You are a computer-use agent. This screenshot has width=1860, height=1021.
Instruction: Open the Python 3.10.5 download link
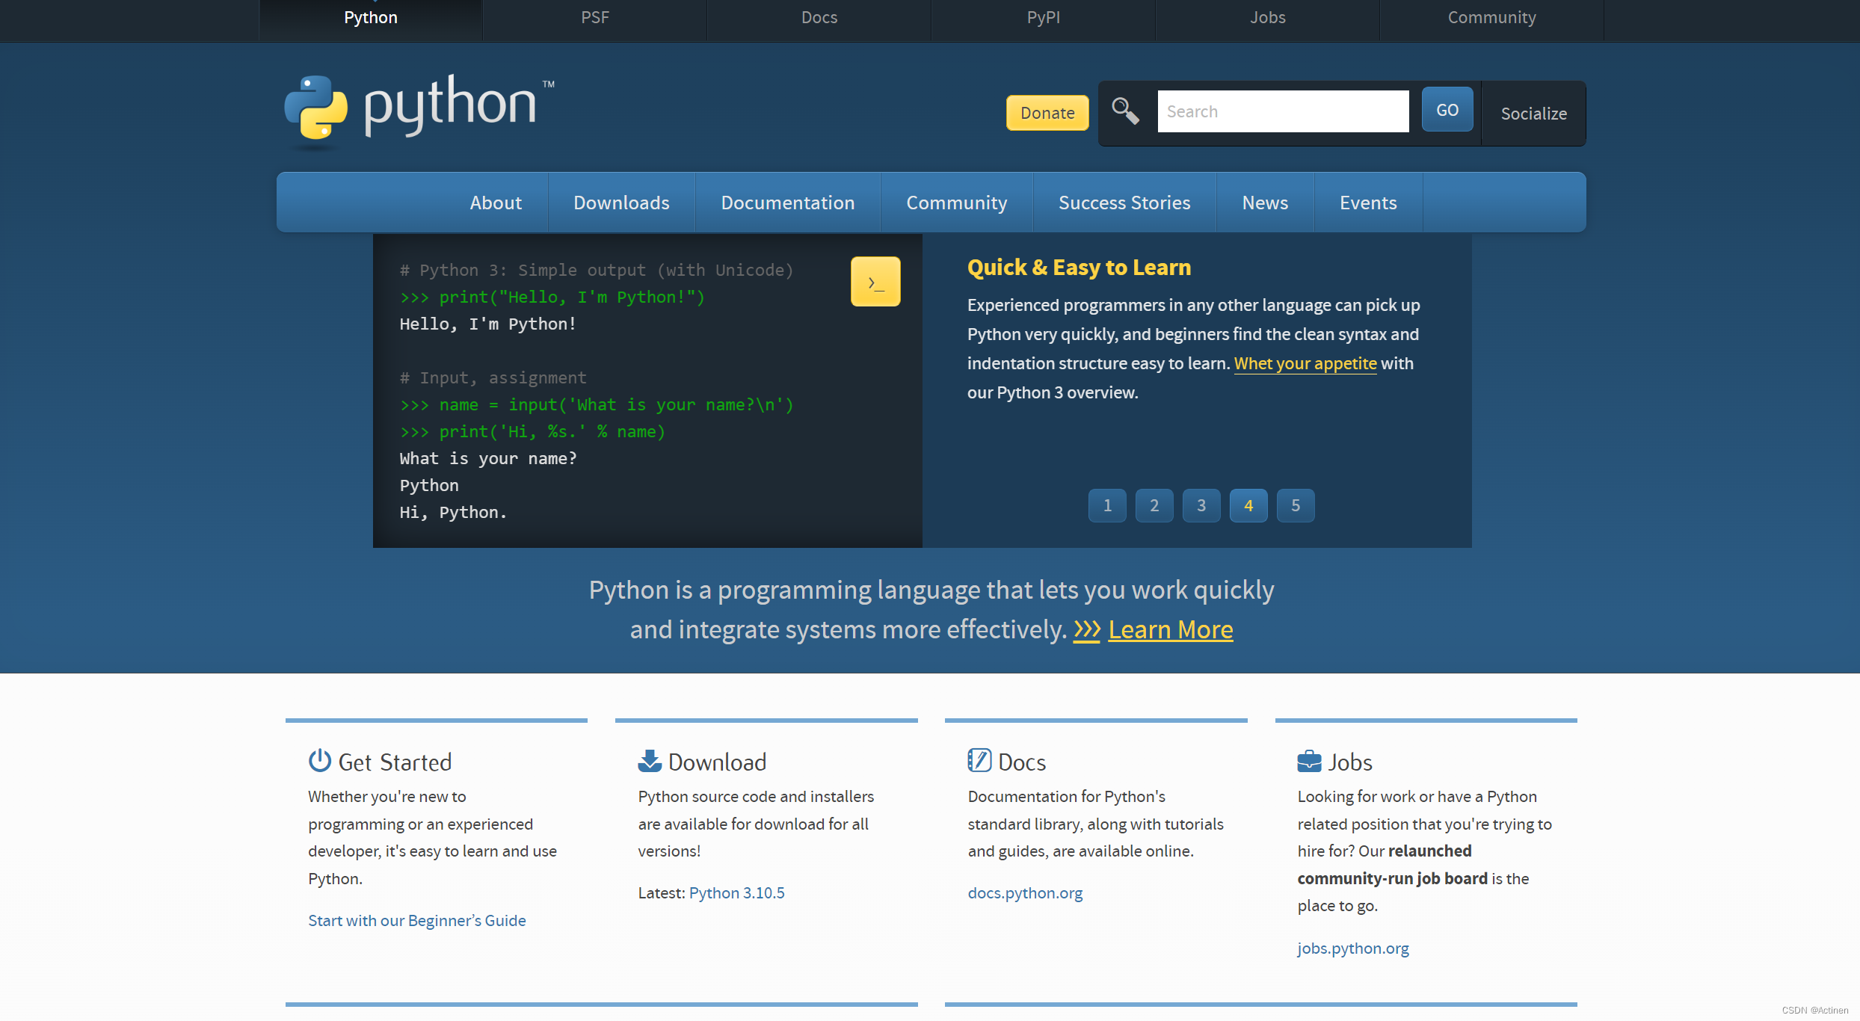736,893
